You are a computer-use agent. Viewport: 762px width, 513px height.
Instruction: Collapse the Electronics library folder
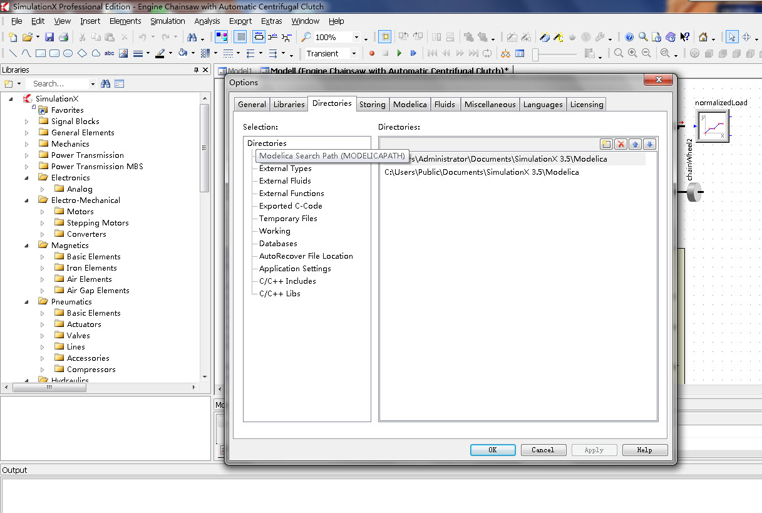tap(27, 178)
